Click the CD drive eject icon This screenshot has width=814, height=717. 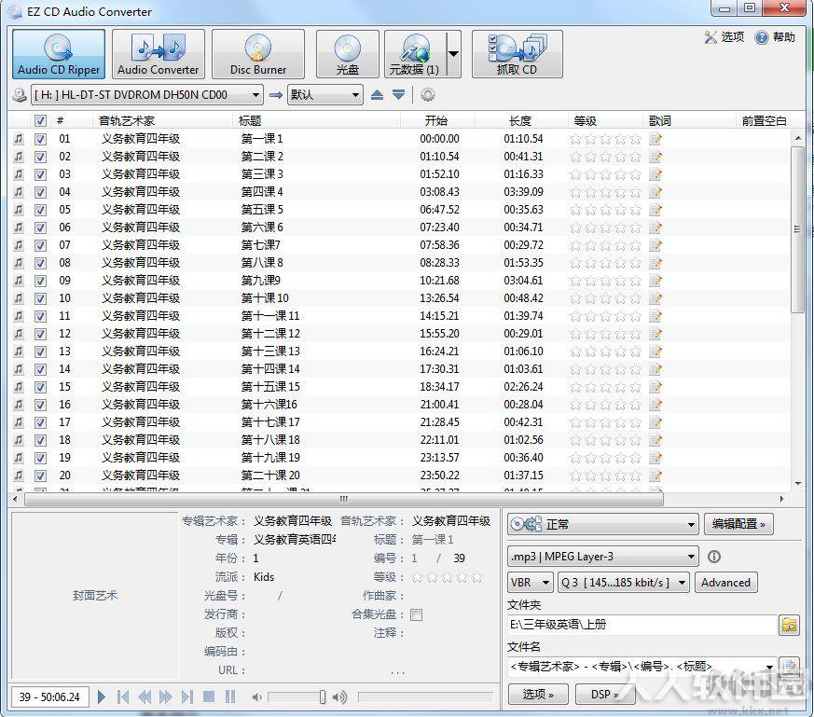click(x=20, y=95)
